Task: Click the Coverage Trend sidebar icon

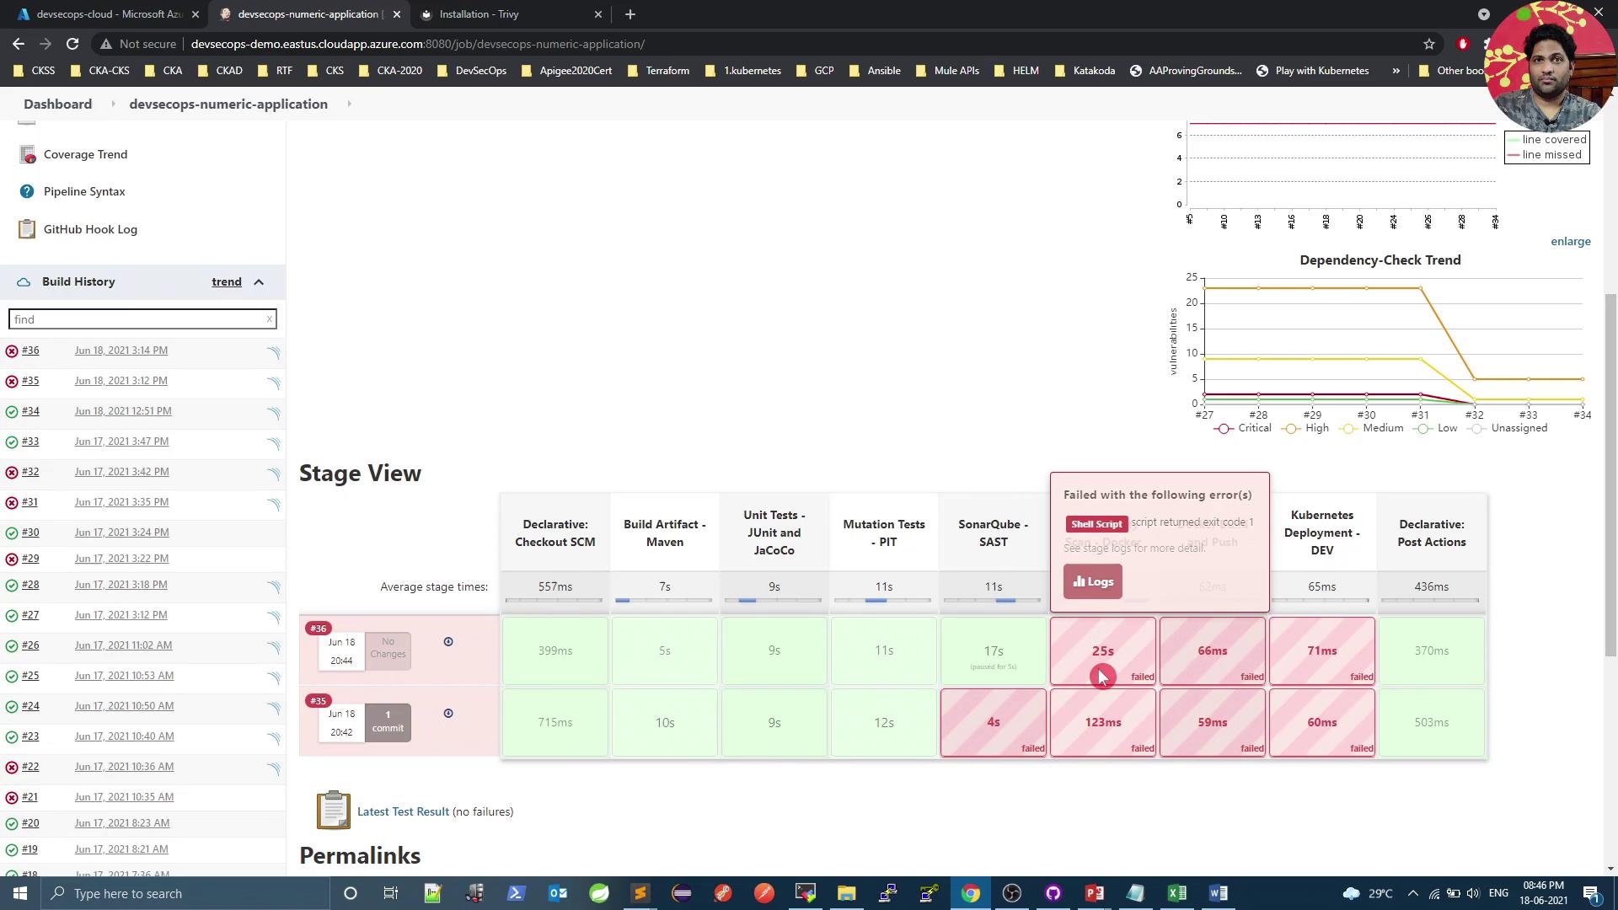Action: (x=27, y=155)
